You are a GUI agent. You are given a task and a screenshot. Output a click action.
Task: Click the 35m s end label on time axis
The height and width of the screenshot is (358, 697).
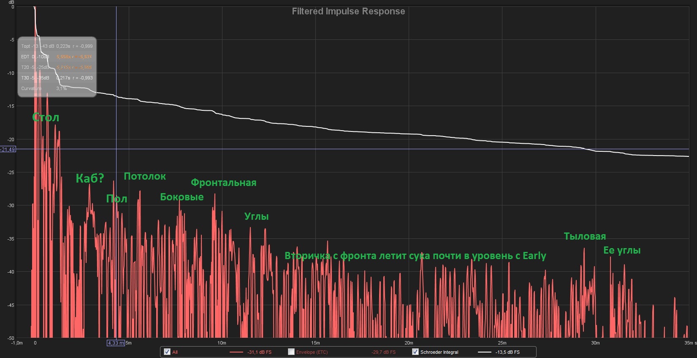coord(691,343)
